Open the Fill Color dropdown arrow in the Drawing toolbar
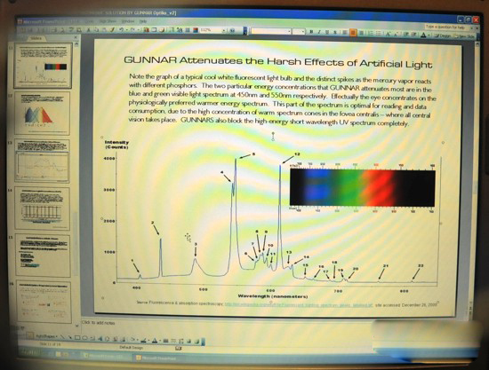Viewport: 489px width, 370px height. point(137,340)
